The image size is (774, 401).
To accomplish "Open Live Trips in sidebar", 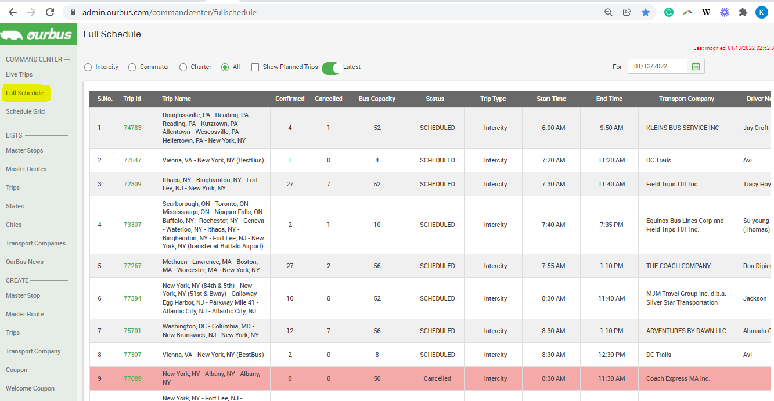I will (x=19, y=74).
